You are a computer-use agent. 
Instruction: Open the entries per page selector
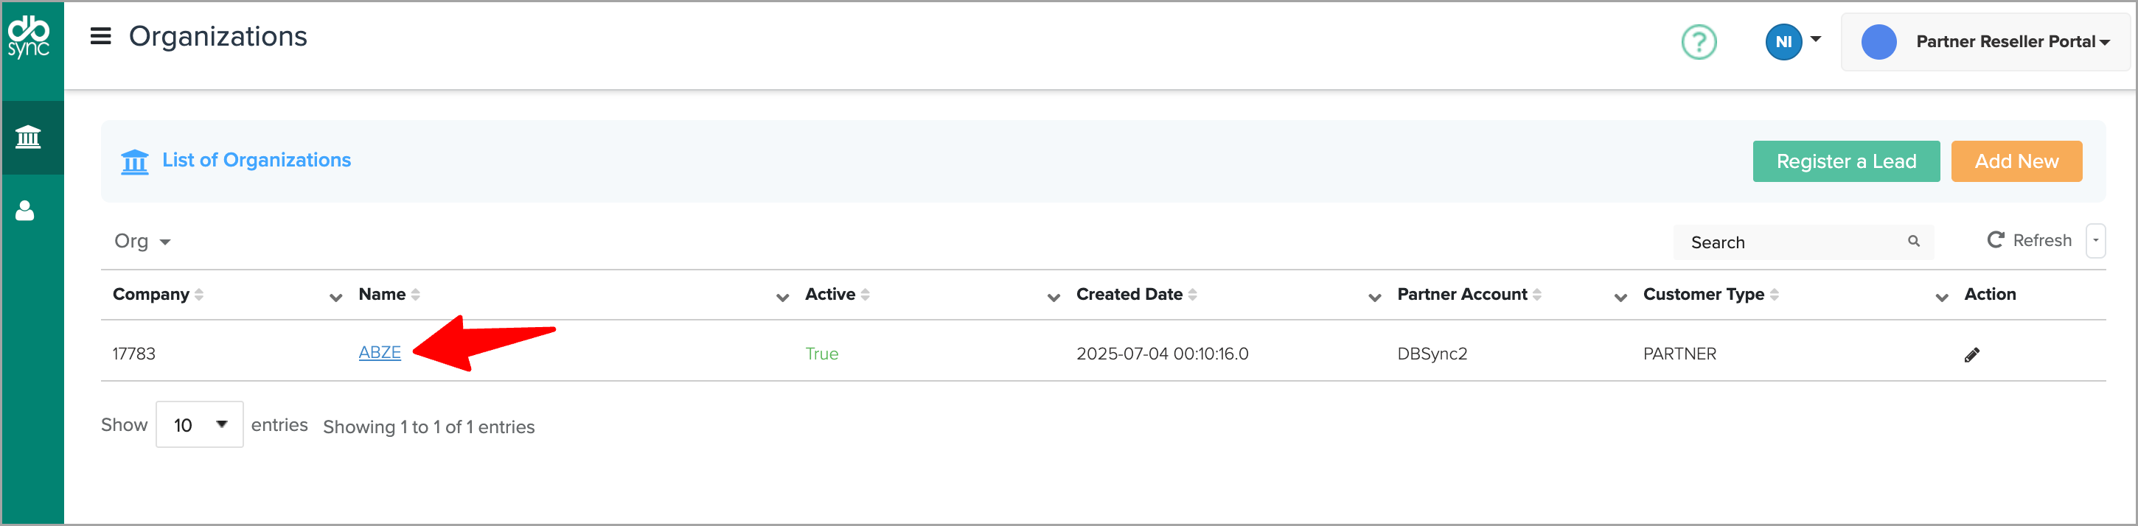199,425
